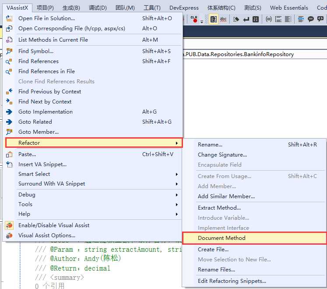This screenshot has height=289, width=327.
Task: Click the Paste clipboard icon
Action: click(9, 154)
